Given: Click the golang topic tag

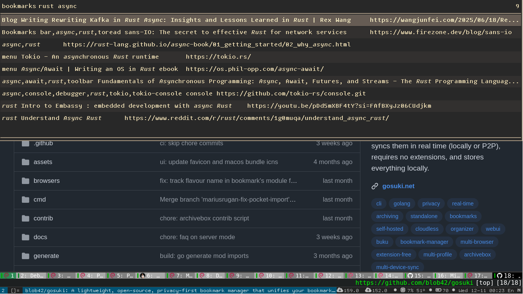Looking at the screenshot, I should coord(402,204).
